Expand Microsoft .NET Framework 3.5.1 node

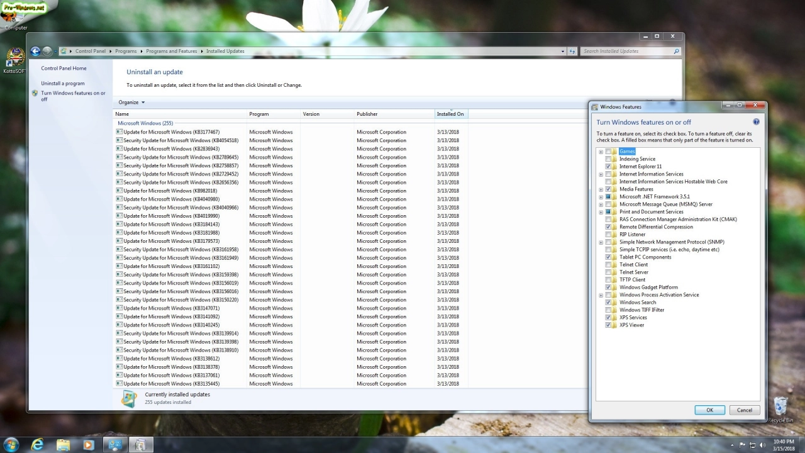click(601, 197)
